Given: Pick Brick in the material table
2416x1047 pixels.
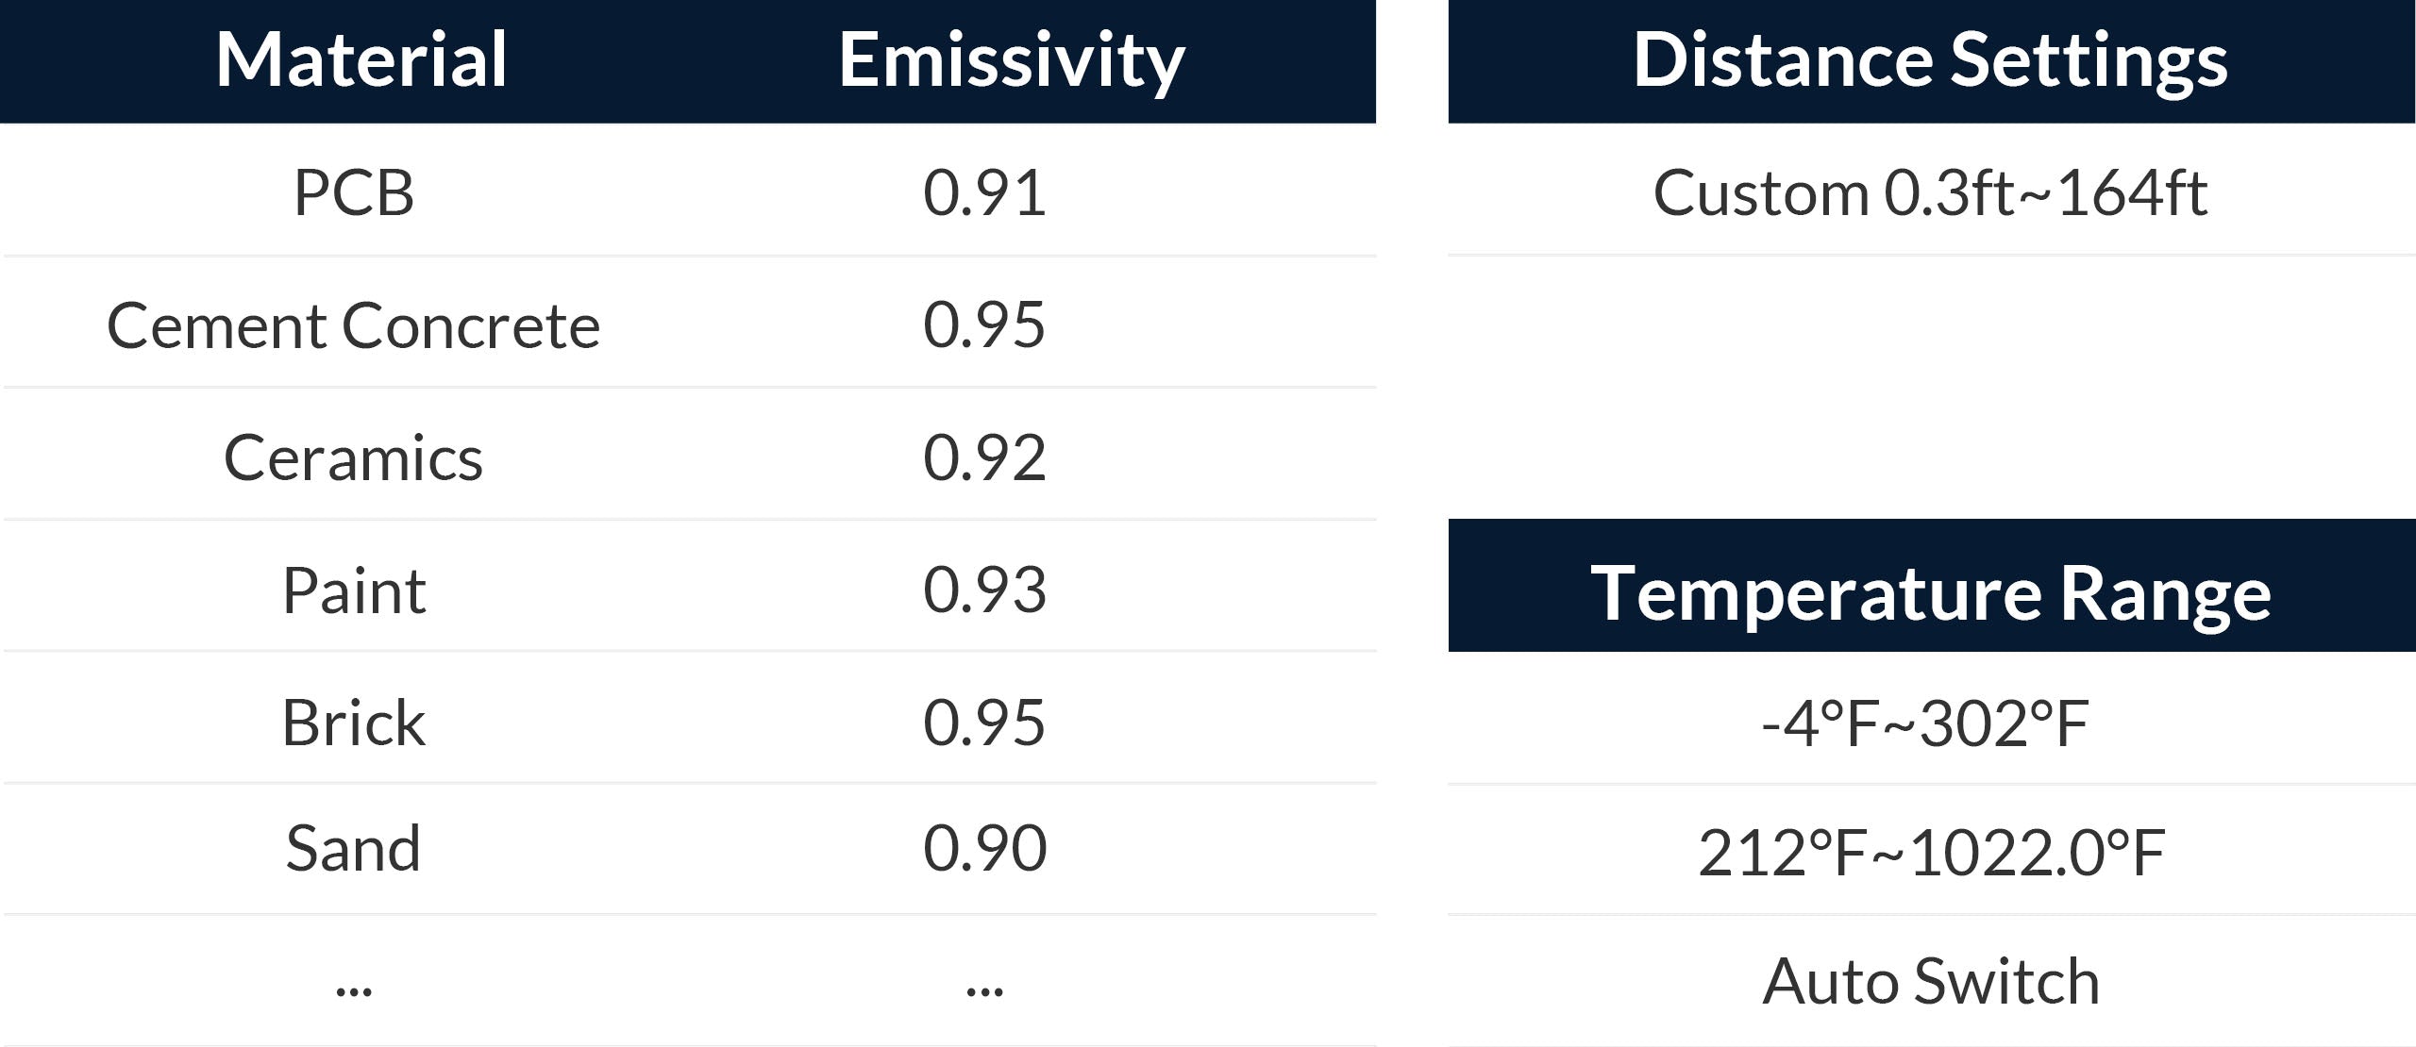Looking at the screenshot, I should tap(354, 723).
